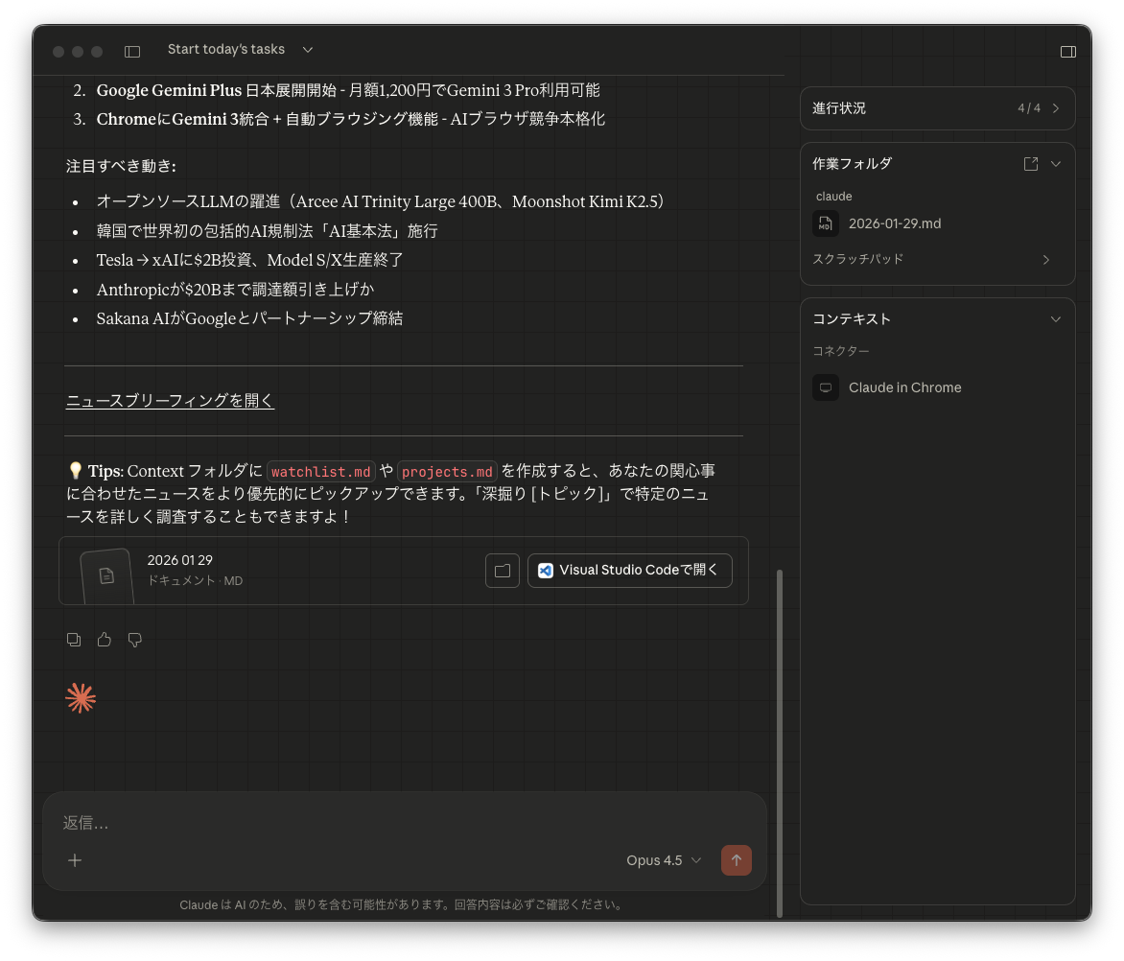Open the Opus 4.5 model selector
This screenshot has width=1124, height=961.
coord(664,860)
